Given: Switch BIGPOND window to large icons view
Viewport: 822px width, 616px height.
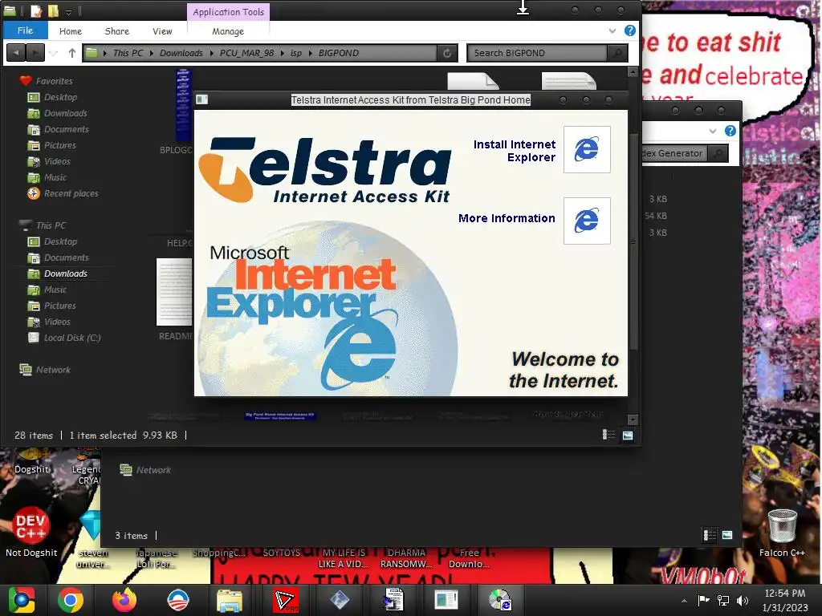Looking at the screenshot, I should pyautogui.click(x=628, y=435).
